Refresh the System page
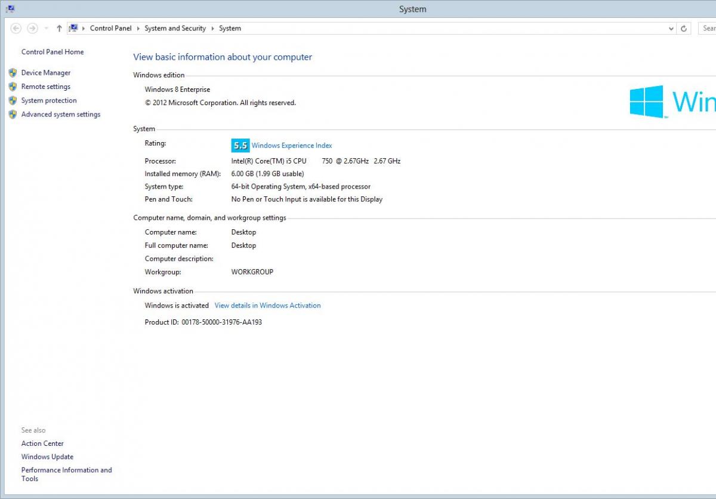716x499 pixels. pos(684,29)
